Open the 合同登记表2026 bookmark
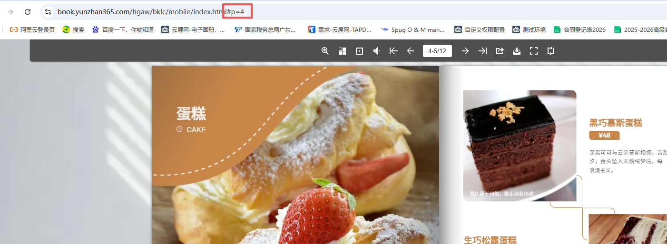 [x=579, y=29]
